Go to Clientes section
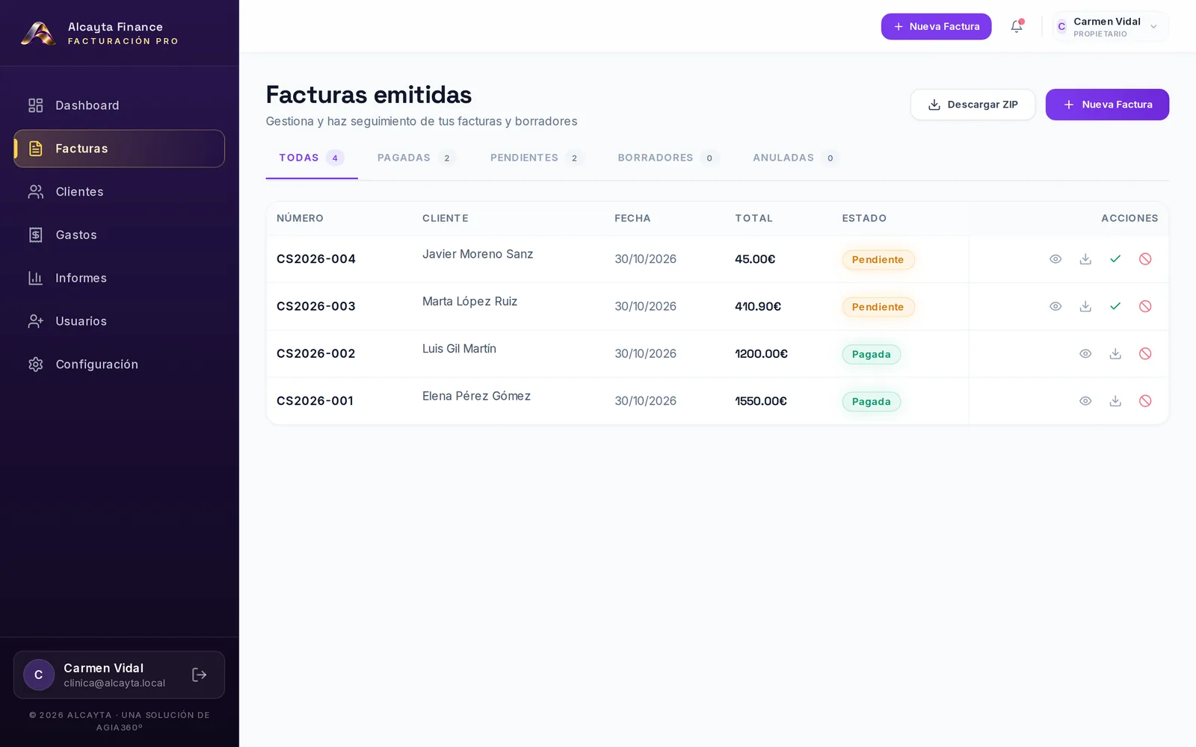The image size is (1196, 747). pos(119,192)
